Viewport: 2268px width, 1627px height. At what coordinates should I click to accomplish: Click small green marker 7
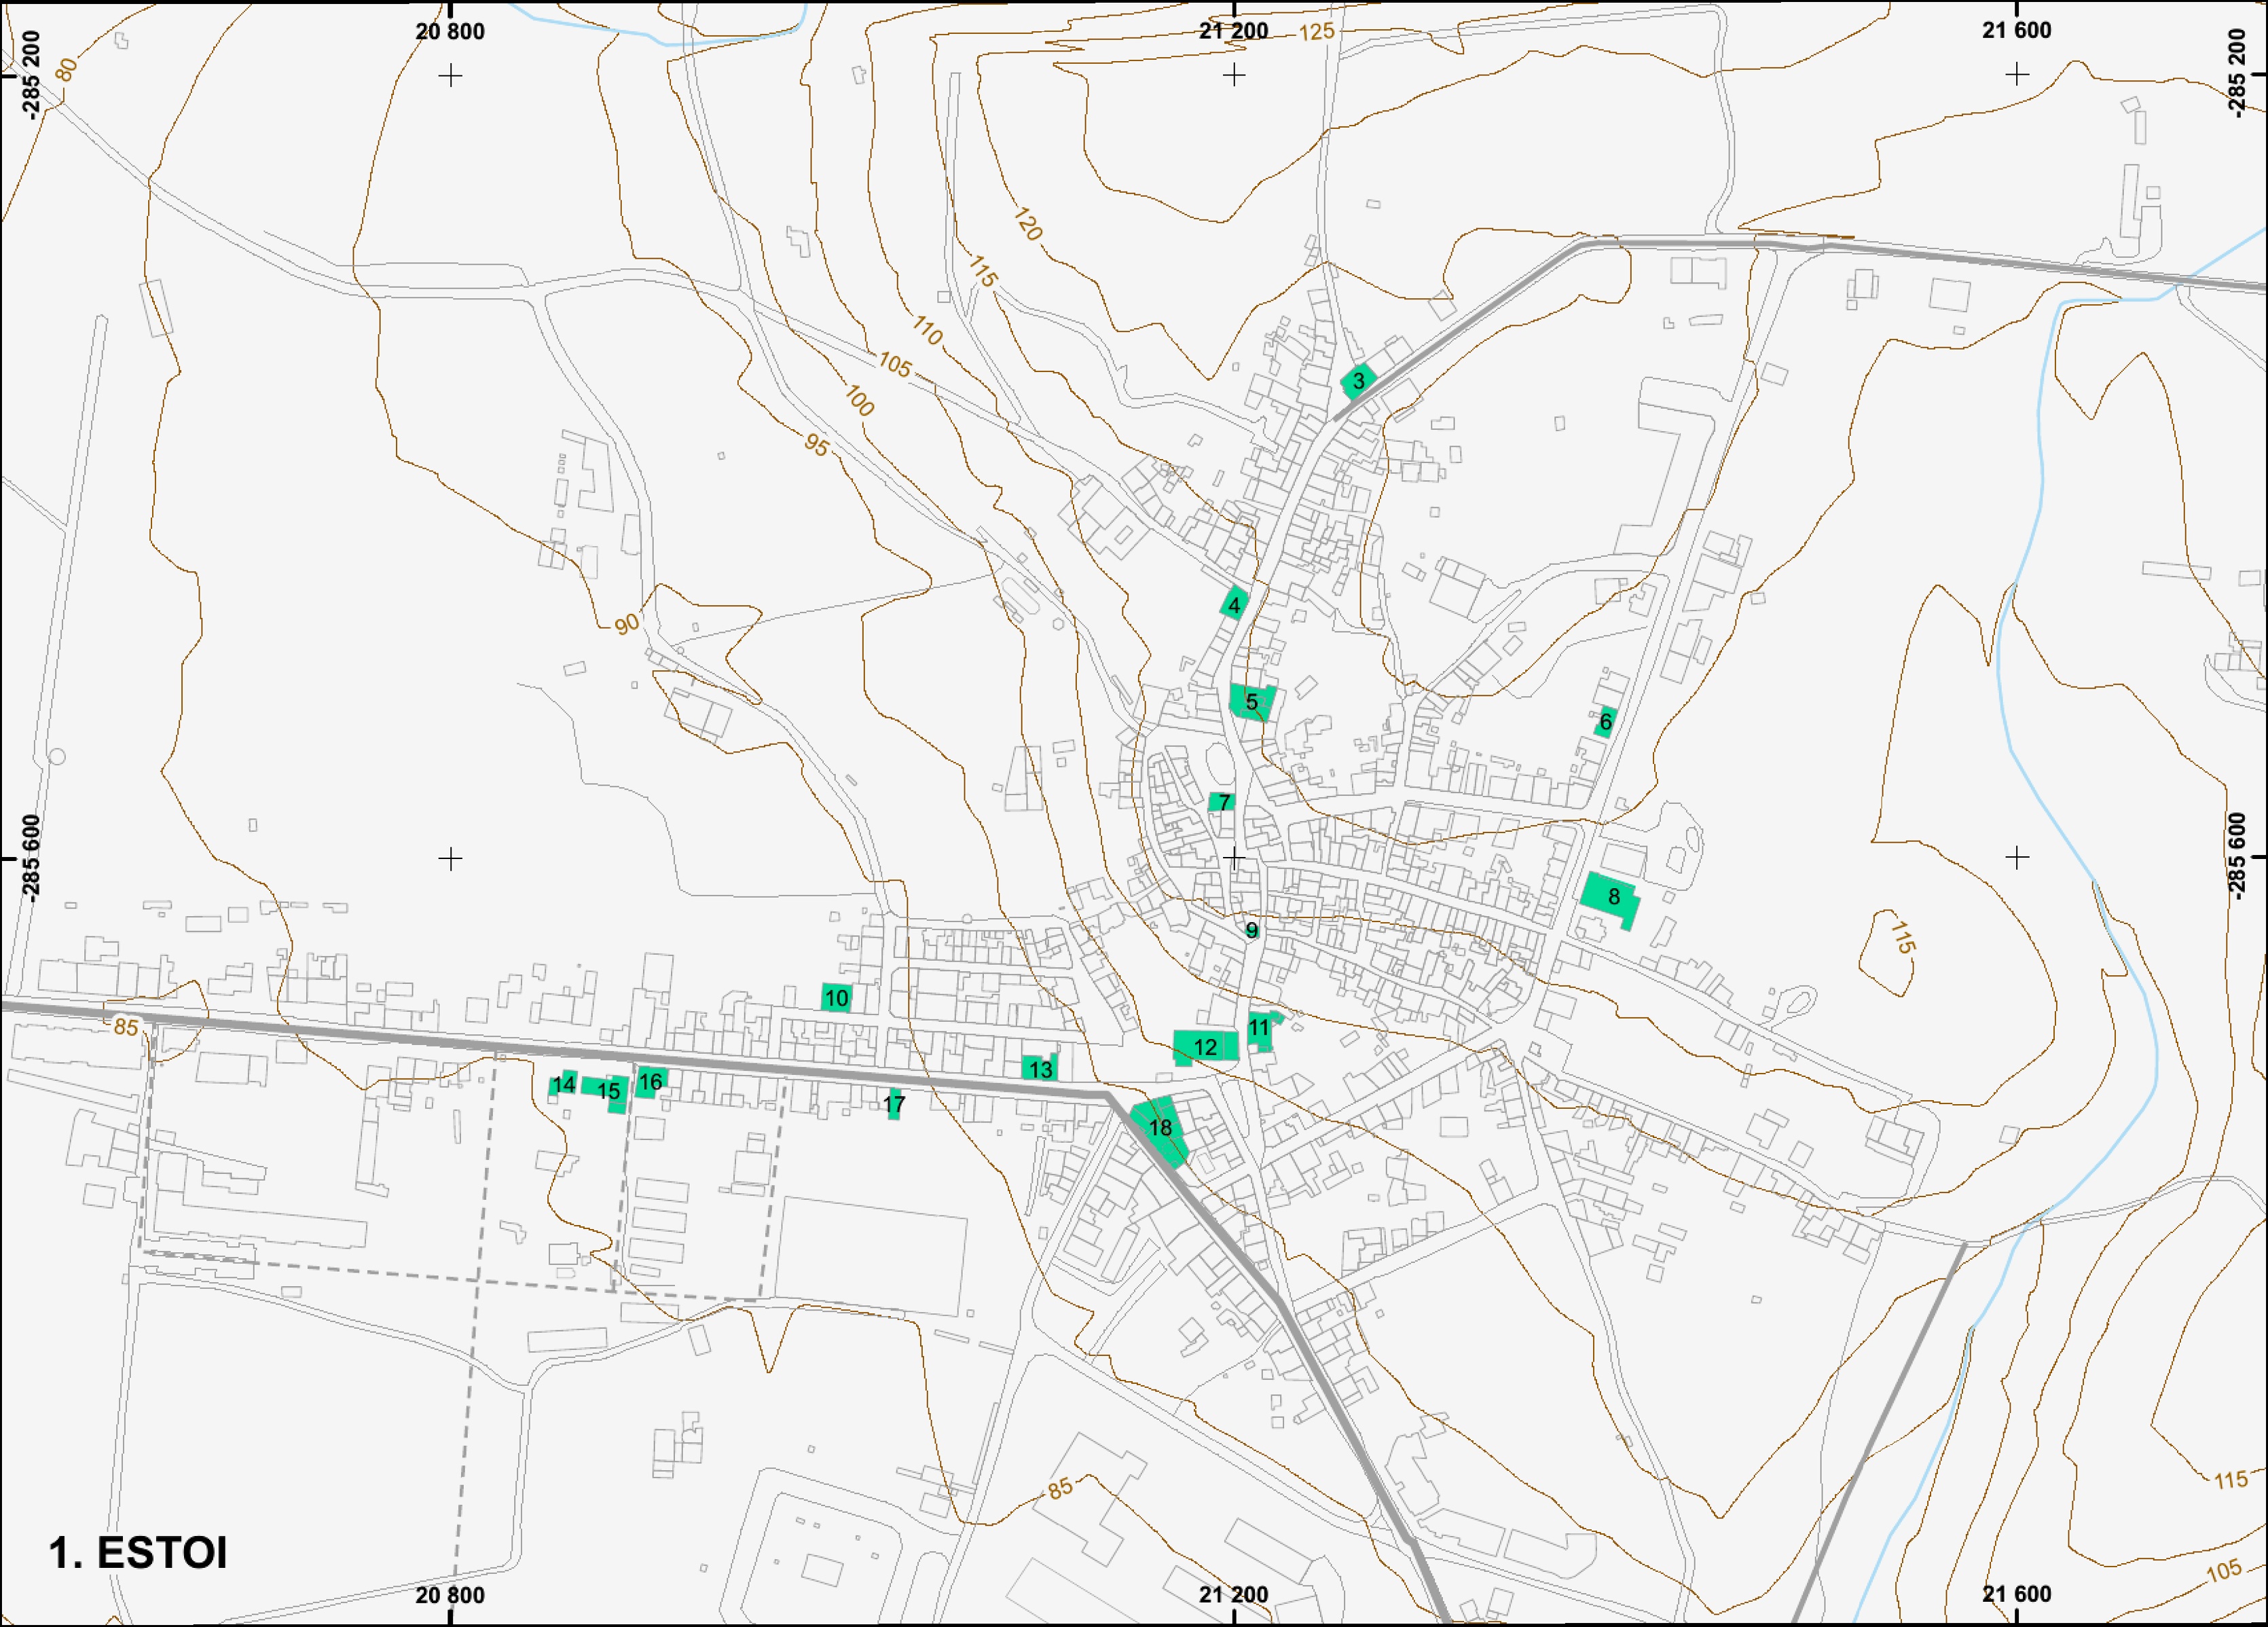(x=1222, y=802)
